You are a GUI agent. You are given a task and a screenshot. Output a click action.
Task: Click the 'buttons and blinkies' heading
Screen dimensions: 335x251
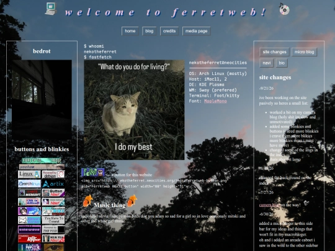point(42,149)
